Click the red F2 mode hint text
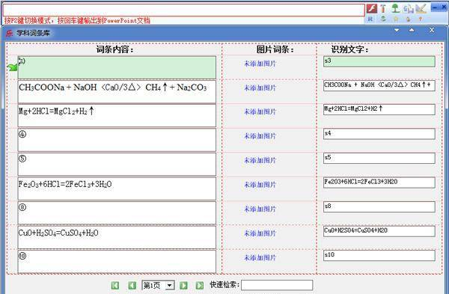The width and height of the screenshot is (449, 294). coord(77,20)
